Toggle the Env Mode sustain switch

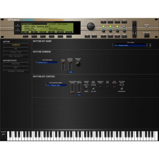pos(93,88)
